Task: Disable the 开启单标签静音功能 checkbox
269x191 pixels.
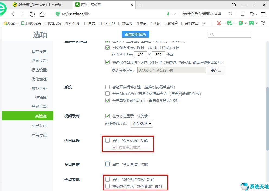Action: (107, 101)
